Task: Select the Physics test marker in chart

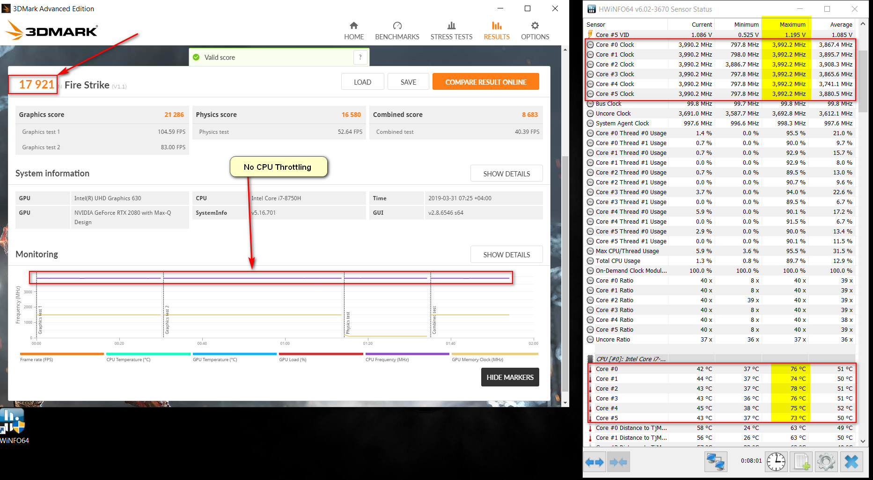Action: click(x=348, y=323)
